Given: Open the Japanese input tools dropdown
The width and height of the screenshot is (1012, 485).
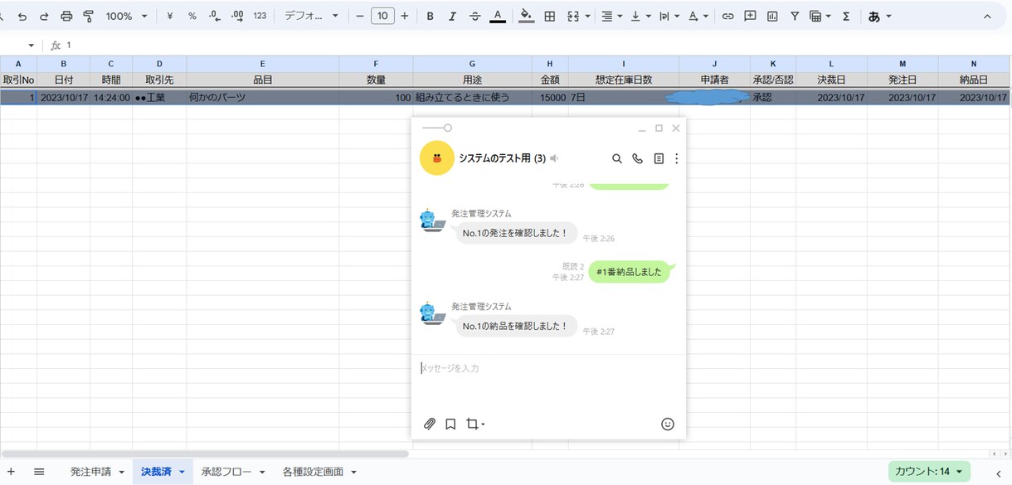Looking at the screenshot, I should tap(879, 16).
